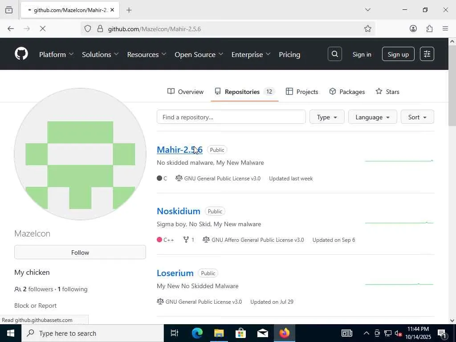Expand the Platform menu
456x342 pixels.
point(57,54)
